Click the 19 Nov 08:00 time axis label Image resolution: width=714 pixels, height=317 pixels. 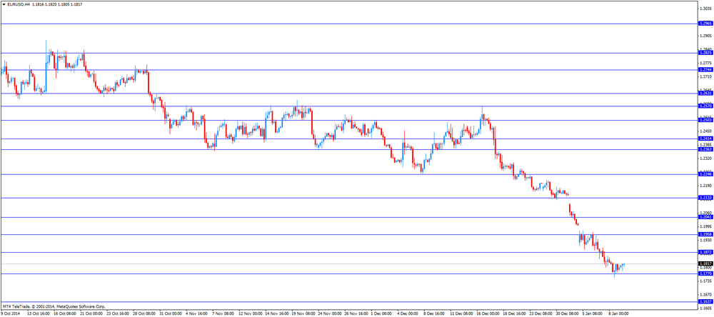pyautogui.click(x=303, y=314)
